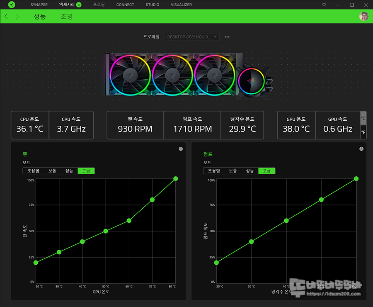This screenshot has width=373, height=307.
Task: Click fan curve point at 60 °C
Action: point(129,221)
